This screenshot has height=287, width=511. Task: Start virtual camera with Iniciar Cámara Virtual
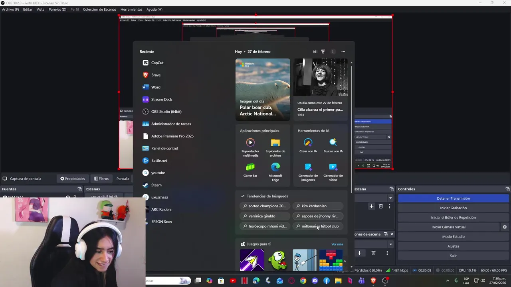(x=448, y=227)
